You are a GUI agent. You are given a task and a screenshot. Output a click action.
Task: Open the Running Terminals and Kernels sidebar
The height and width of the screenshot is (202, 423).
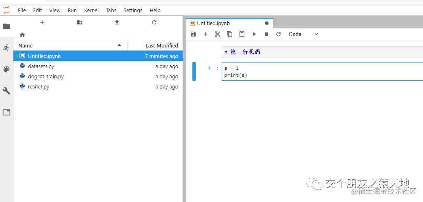[6, 48]
